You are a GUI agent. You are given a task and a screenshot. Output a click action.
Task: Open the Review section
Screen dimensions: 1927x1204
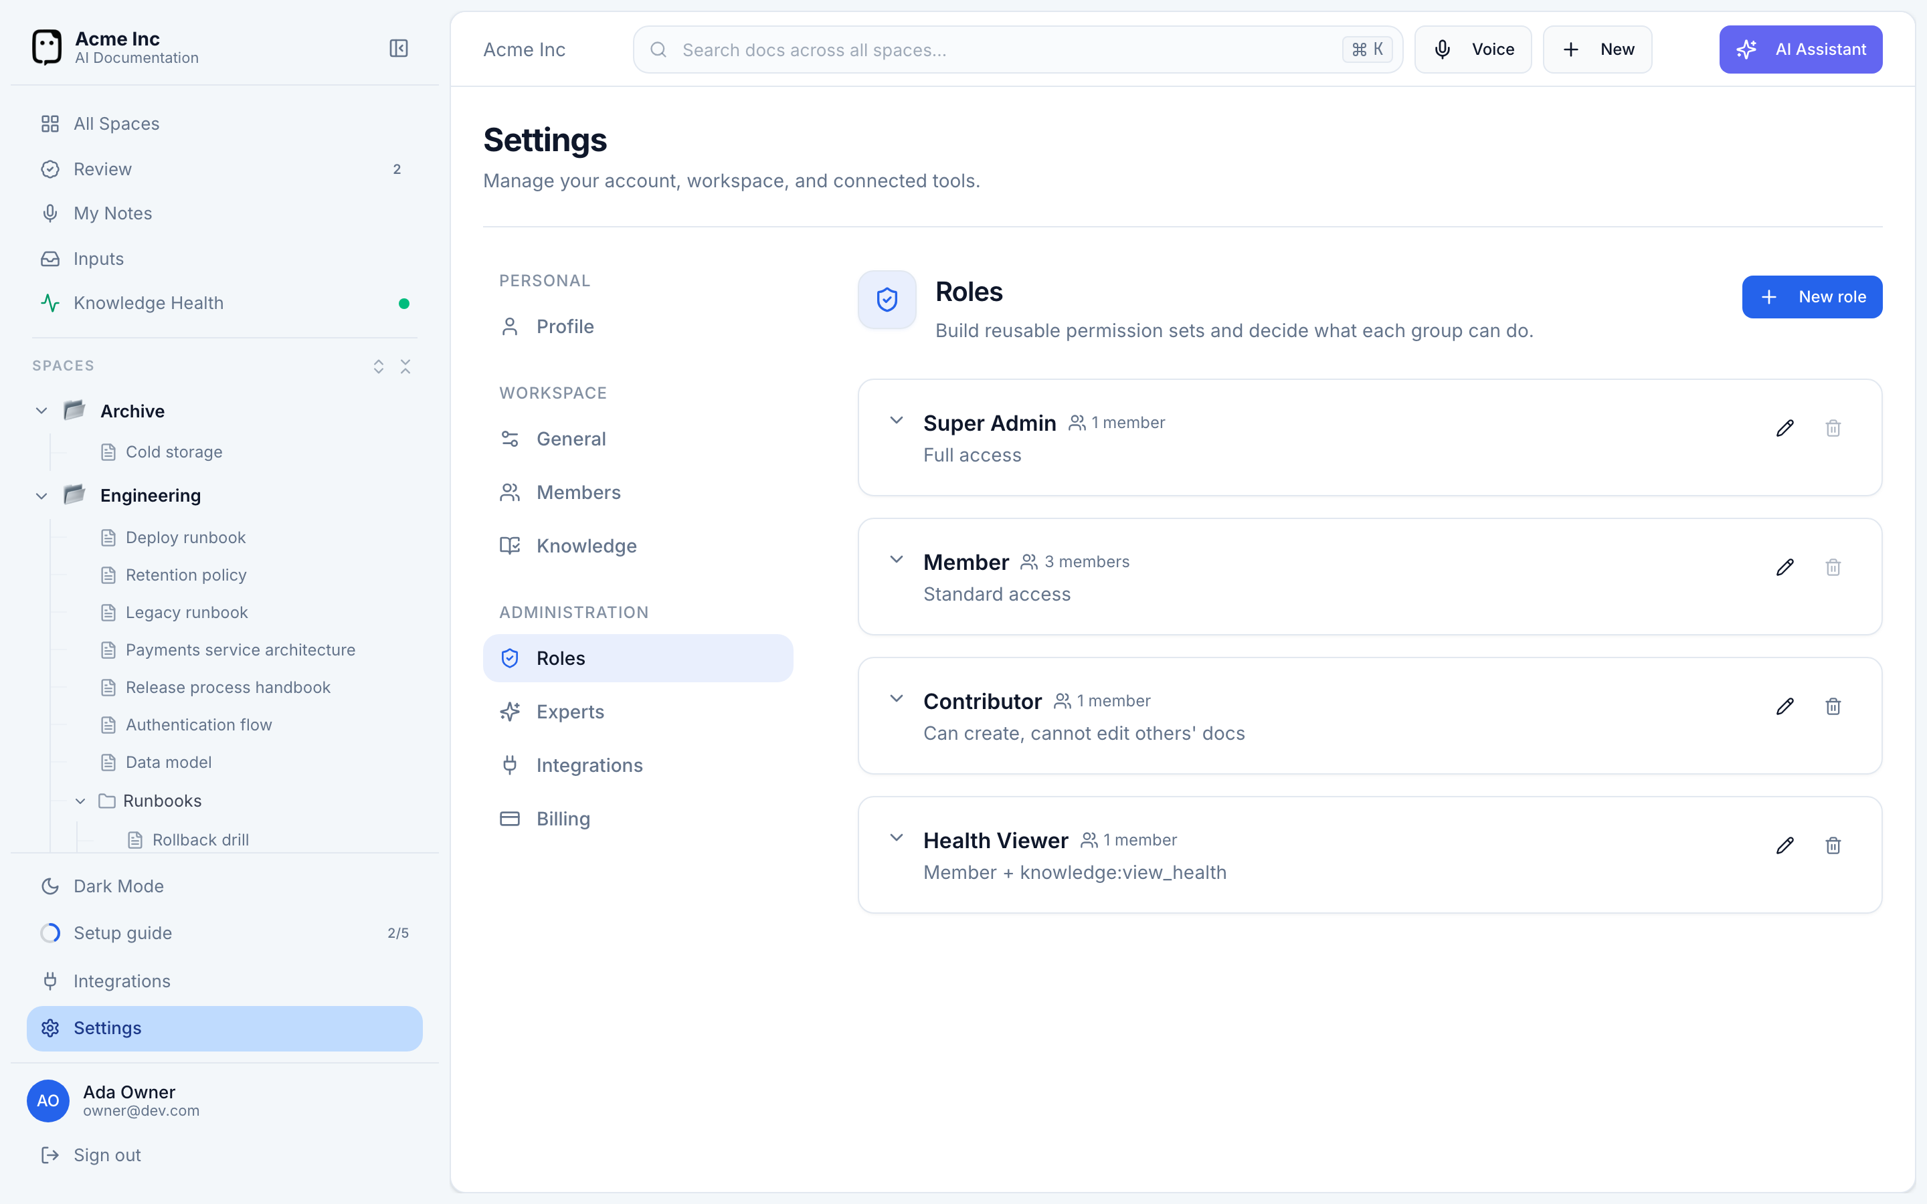[x=225, y=169]
